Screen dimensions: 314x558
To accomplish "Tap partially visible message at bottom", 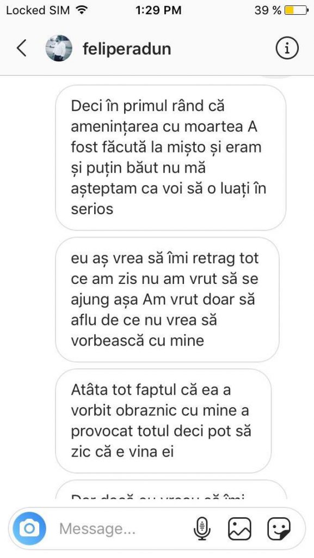I will click(170, 490).
